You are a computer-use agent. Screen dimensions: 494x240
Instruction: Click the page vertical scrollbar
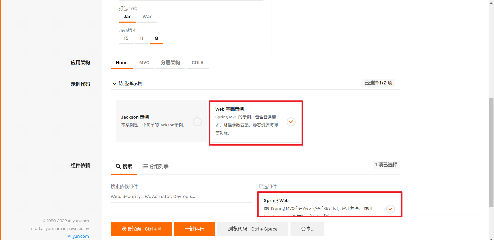point(491,152)
